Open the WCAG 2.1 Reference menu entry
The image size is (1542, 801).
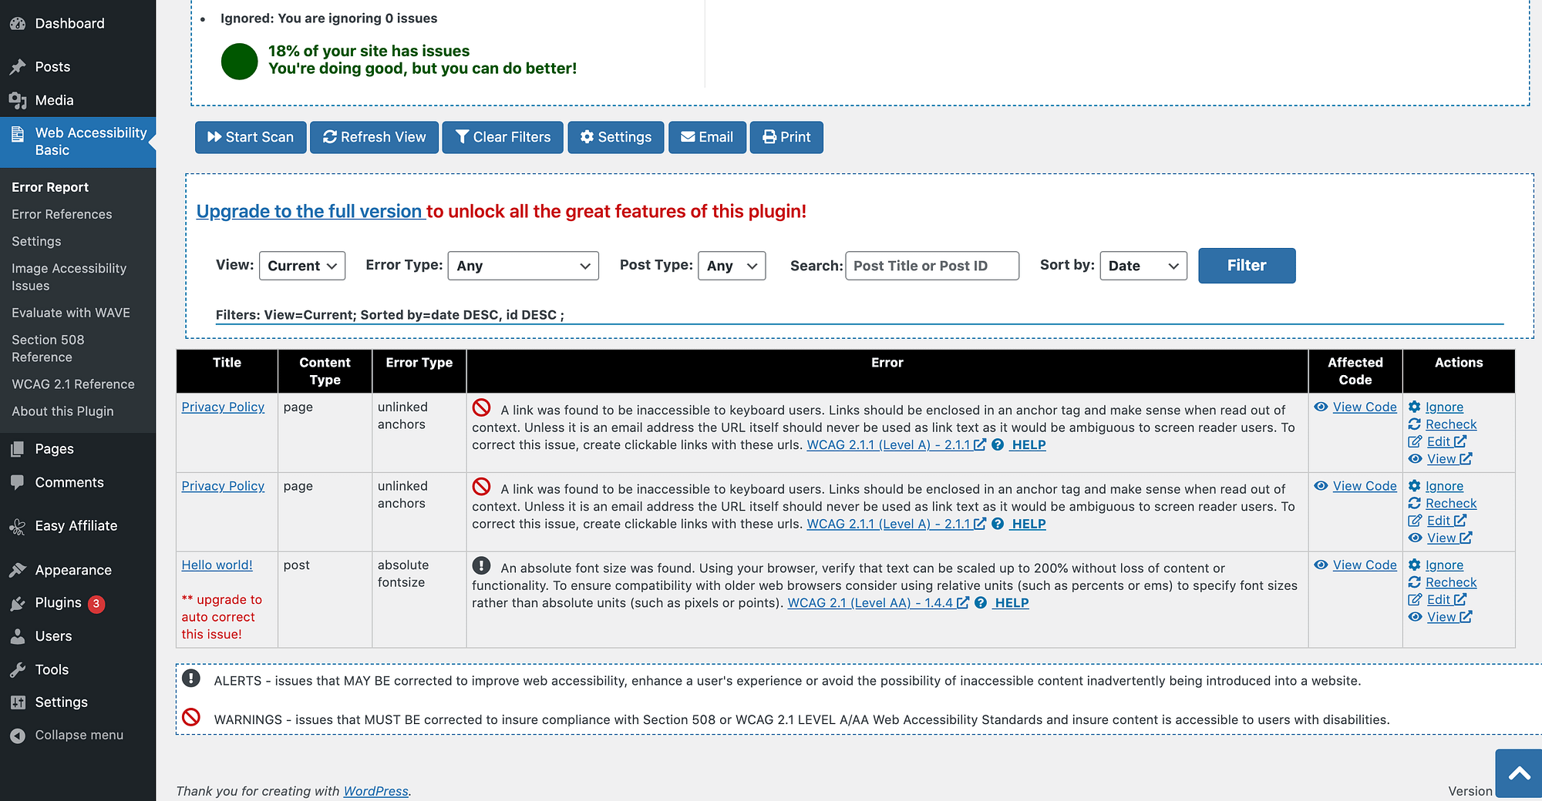pyautogui.click(x=73, y=384)
